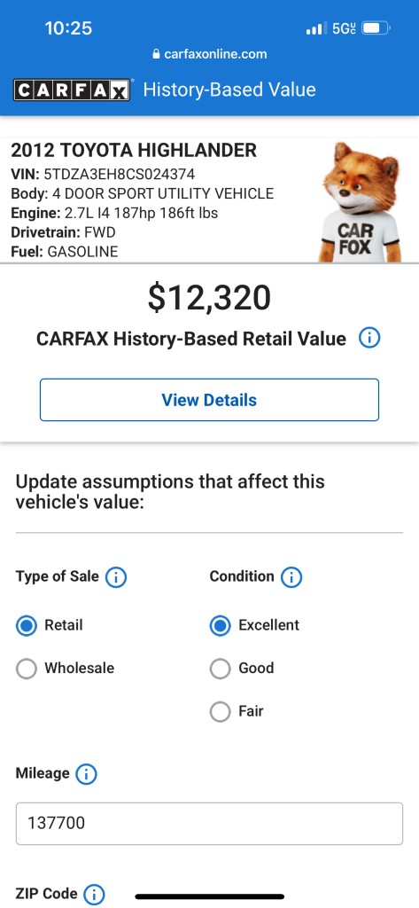This screenshot has height=908, width=419.
Task: Tap the Condition info icon
Action: pos(291,577)
